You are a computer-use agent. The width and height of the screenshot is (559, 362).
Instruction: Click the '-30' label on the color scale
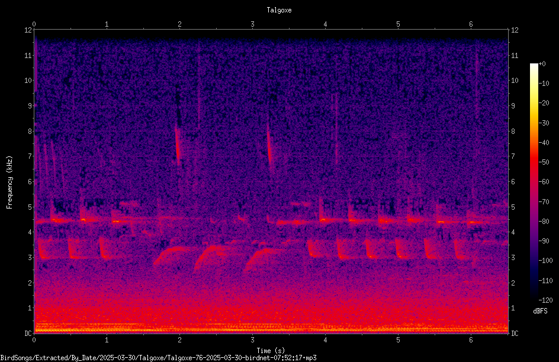point(544,123)
